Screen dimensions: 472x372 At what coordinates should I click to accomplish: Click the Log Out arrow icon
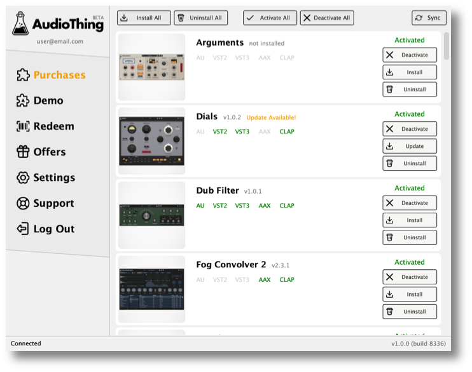pyautogui.click(x=22, y=229)
